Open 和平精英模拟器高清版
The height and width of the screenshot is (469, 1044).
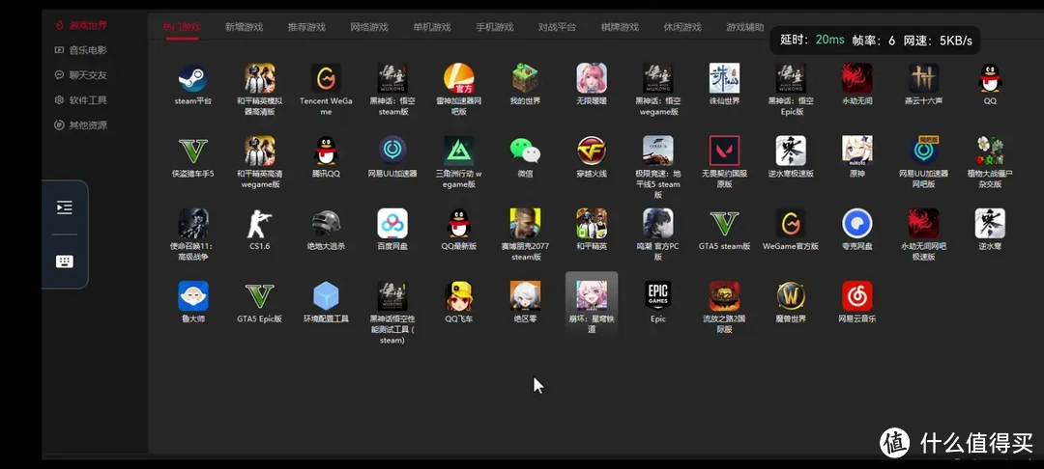point(260,78)
